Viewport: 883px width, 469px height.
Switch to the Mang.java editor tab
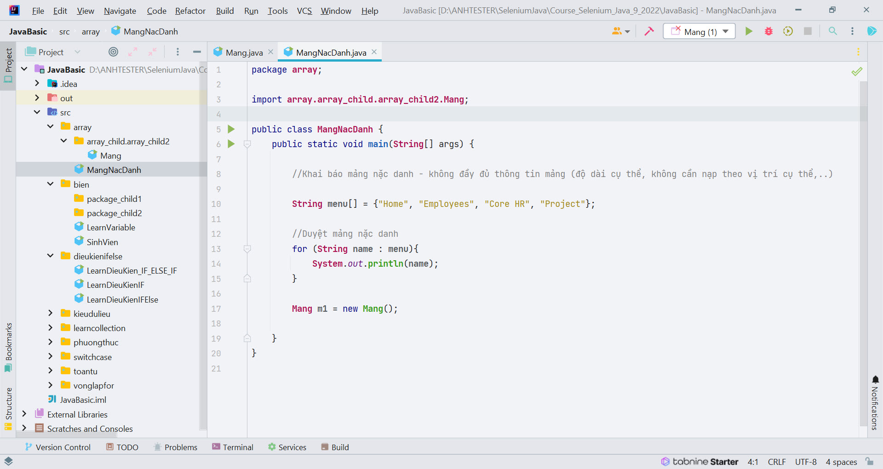coord(244,52)
